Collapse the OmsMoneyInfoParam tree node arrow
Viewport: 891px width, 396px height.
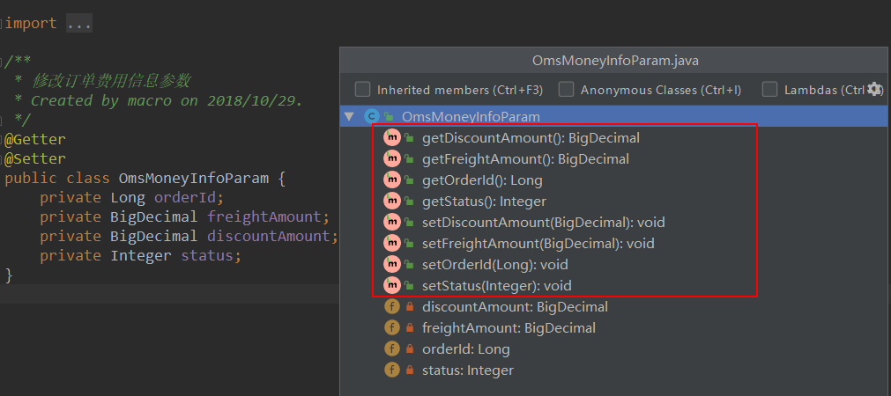(x=349, y=117)
